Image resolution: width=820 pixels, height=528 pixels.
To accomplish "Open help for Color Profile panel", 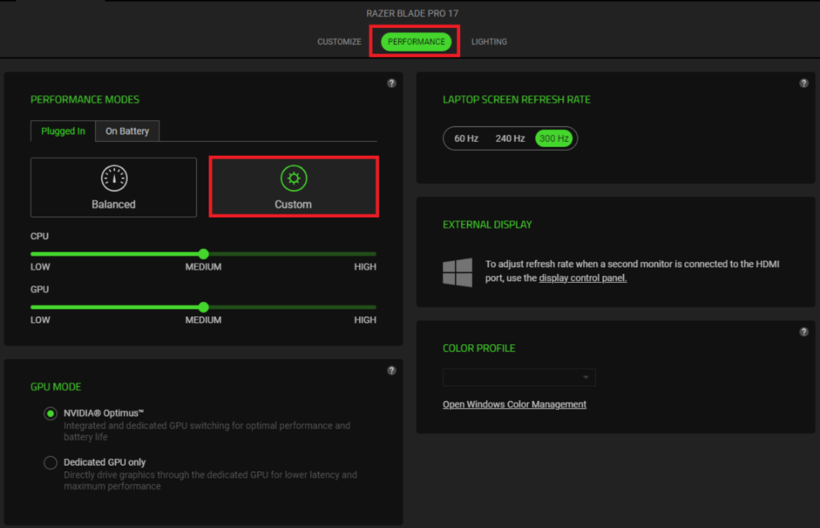I will click(x=804, y=332).
